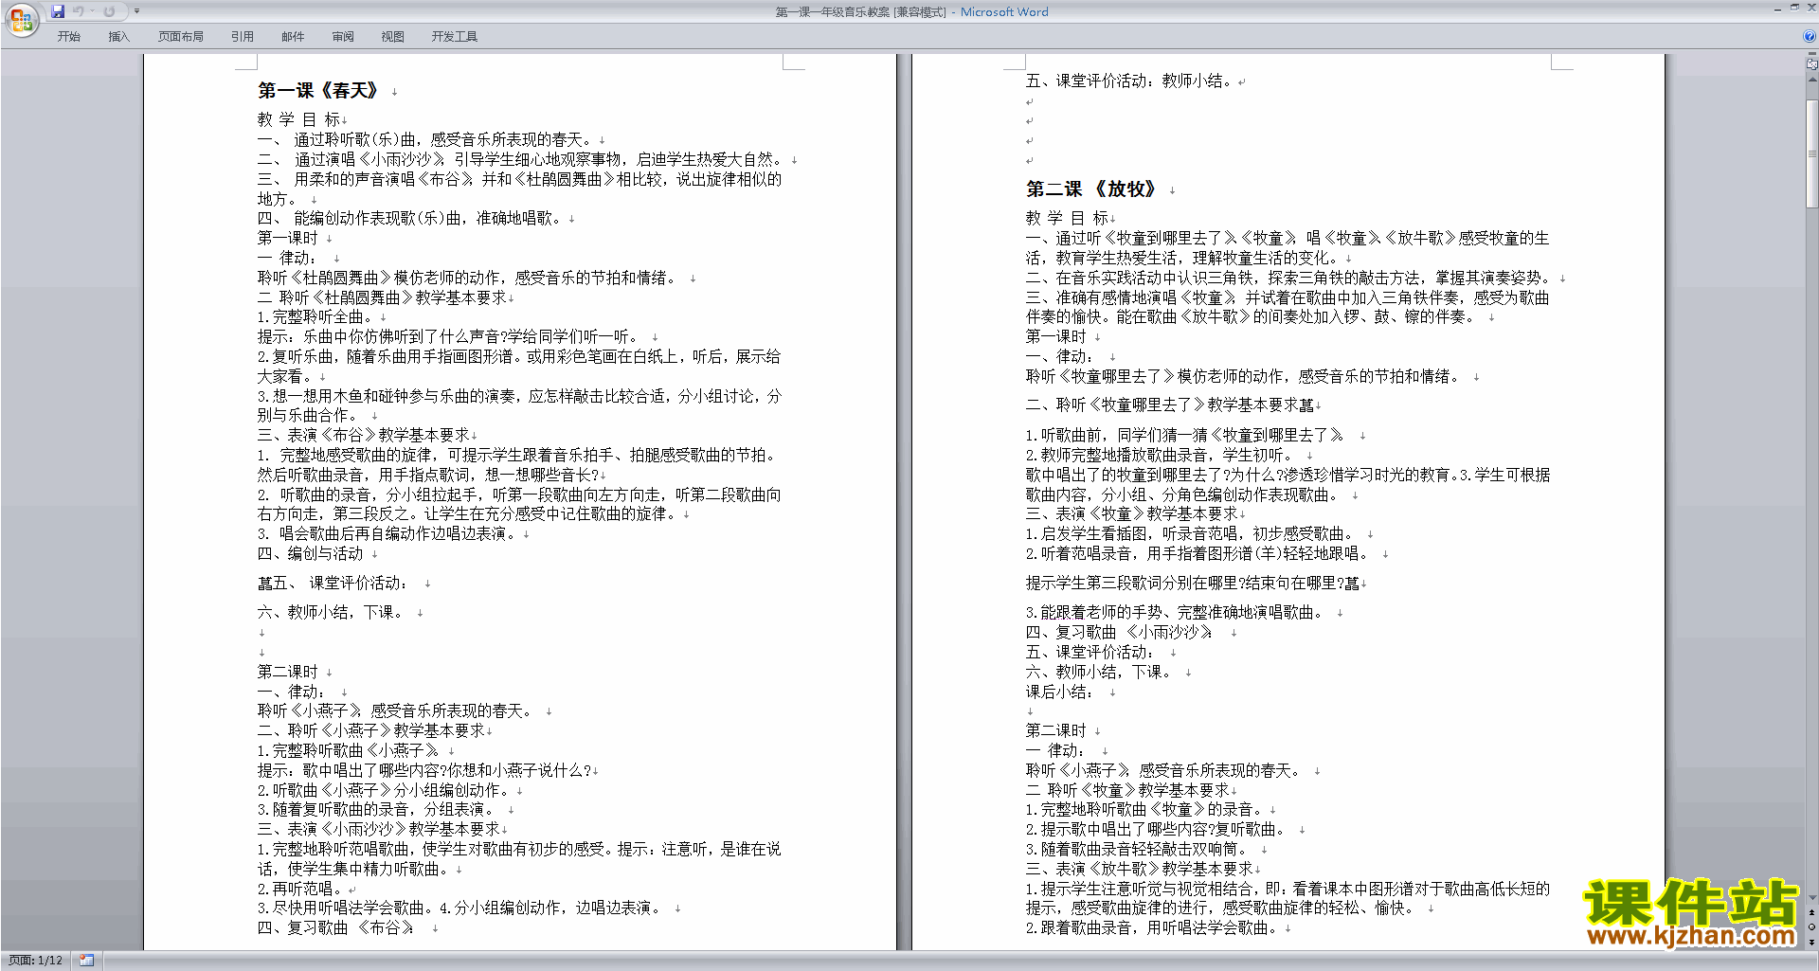Open the 视图 ribbon tab
1819x971 pixels.
[392, 37]
